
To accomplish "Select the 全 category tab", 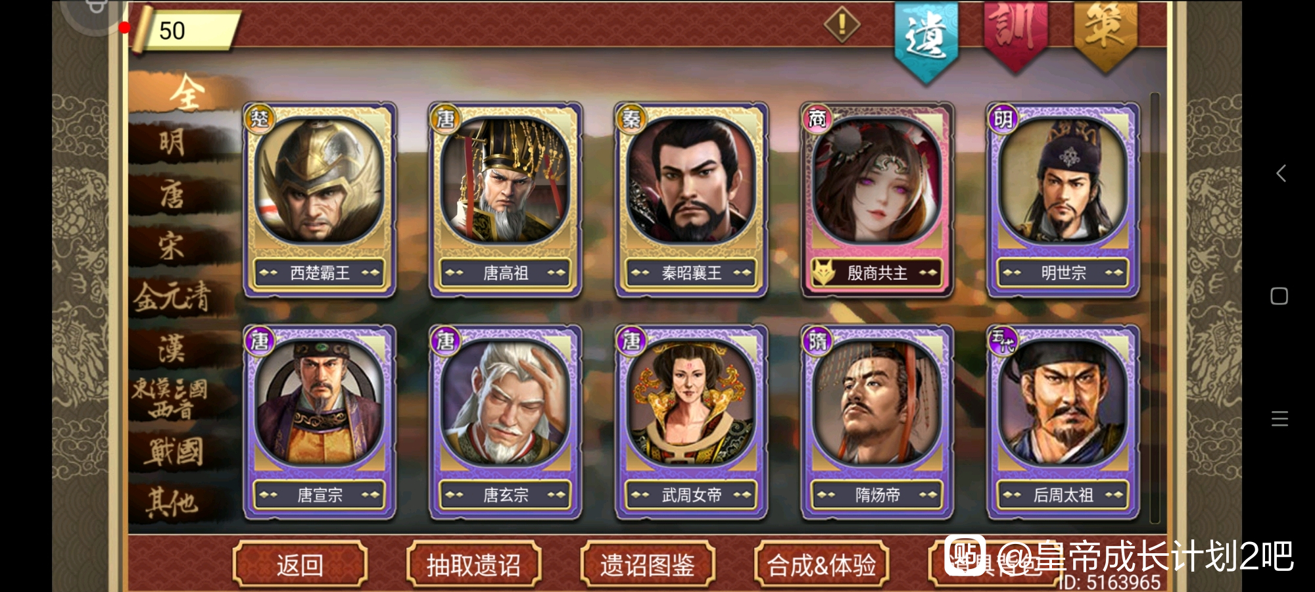I will [x=186, y=92].
